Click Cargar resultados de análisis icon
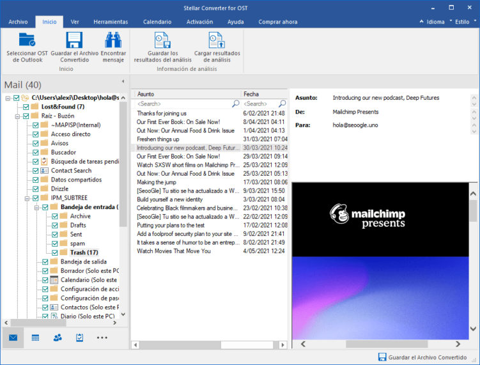Screen dimensions: 480x365 click(x=217, y=40)
